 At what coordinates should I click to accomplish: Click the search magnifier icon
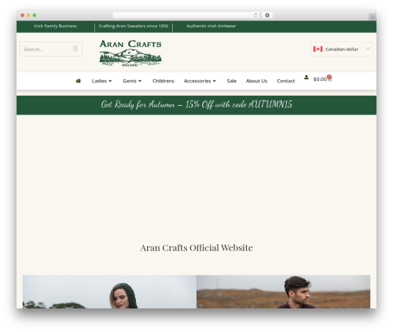75,49
